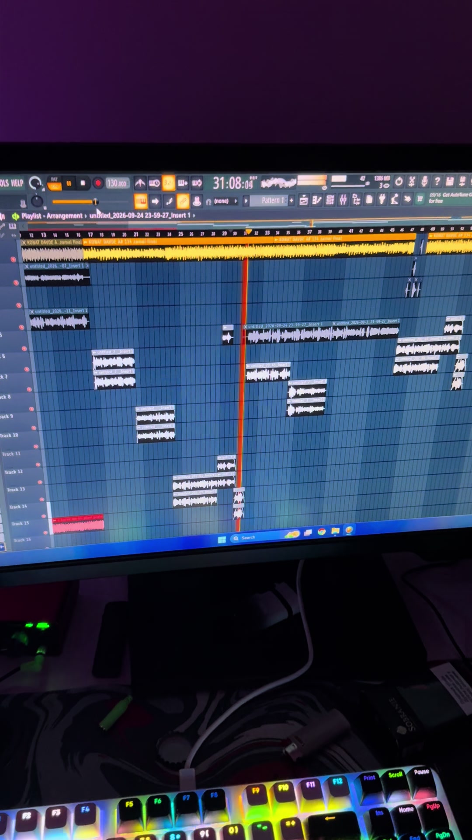Viewport: 472px width, 840px height.
Task: Click bar 21 on the timeline ruler
Action: coord(136,234)
